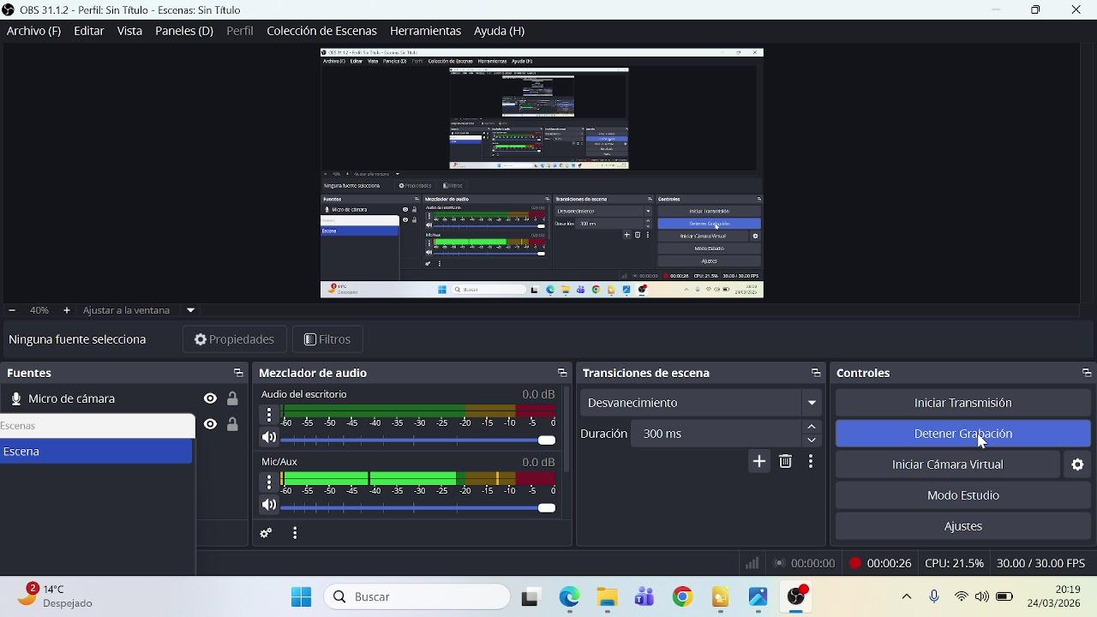Lock the Micro de cámara source

(232, 398)
